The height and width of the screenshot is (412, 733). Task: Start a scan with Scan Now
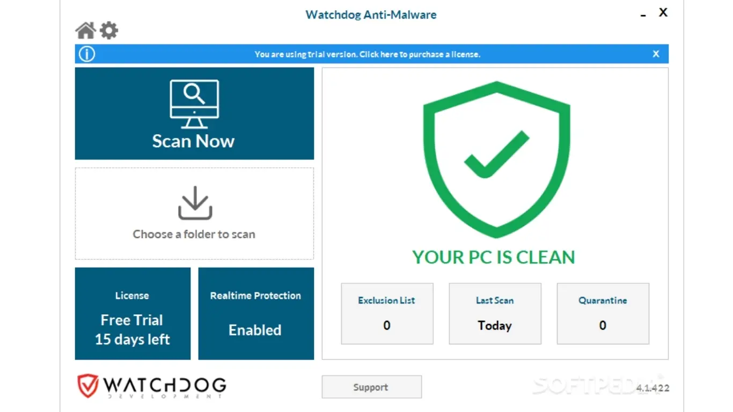[194, 141]
